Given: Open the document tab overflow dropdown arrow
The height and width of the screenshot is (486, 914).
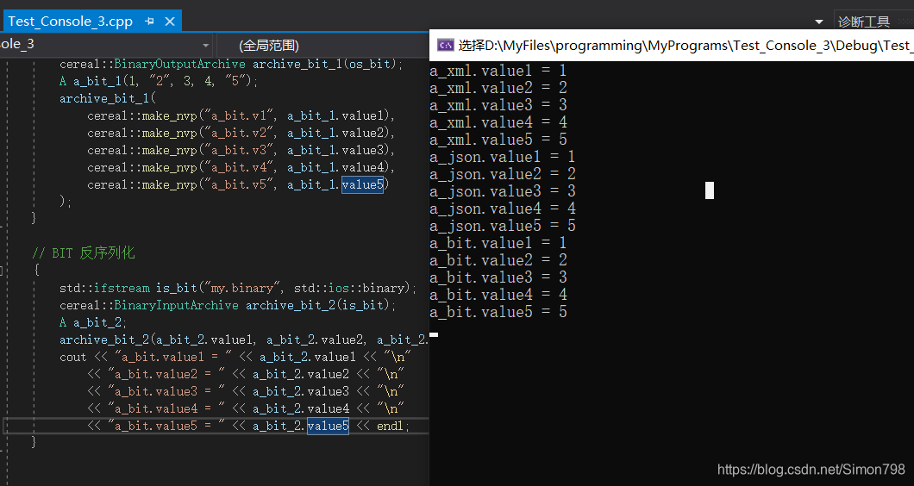Looking at the screenshot, I should pyautogui.click(x=819, y=22).
